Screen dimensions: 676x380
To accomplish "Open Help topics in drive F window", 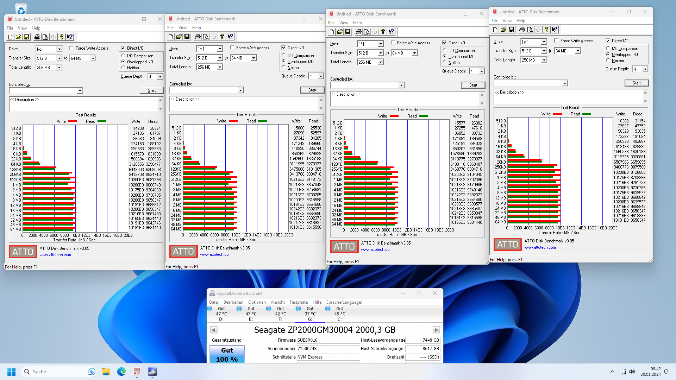I will click(x=383, y=32).
